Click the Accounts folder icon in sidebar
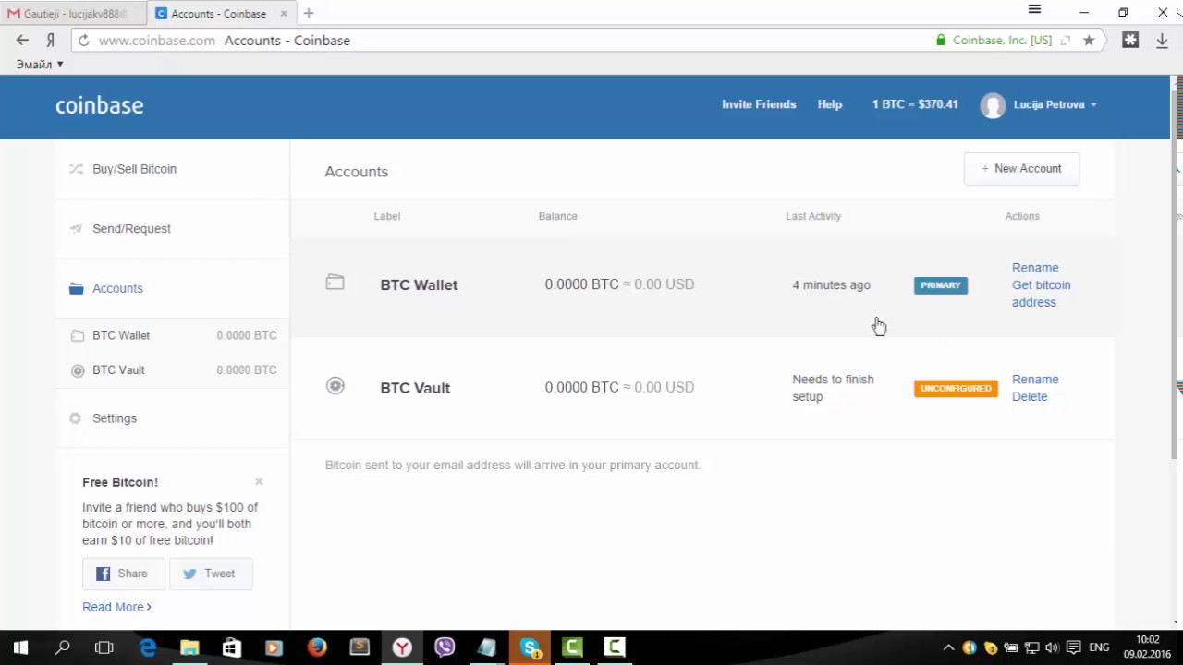This screenshot has height=665, width=1183. point(76,288)
